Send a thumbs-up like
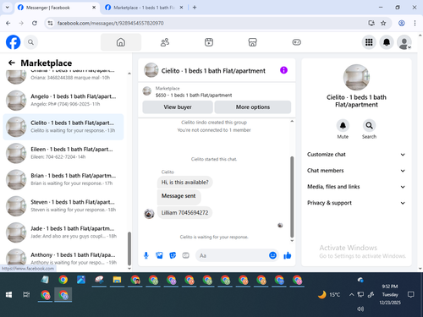This screenshot has width=423, height=317. coord(288,255)
